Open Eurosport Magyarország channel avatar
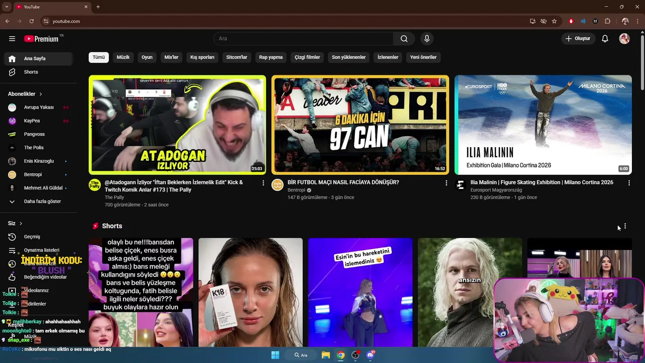Screen dimensions: 645x363 coord(461,185)
